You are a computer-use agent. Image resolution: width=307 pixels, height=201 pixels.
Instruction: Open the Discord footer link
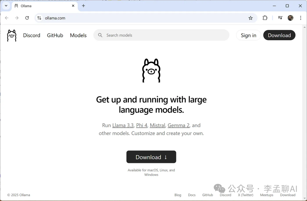pyautogui.click(x=225, y=195)
